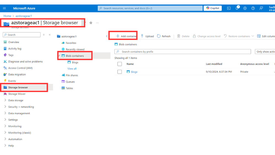Viewport: 275px width, 155px height.
Task: Focus the top search resources bar
Action: 150,8
